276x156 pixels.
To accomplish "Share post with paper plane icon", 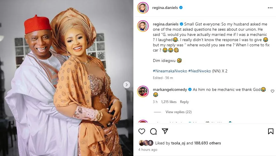I will (165, 131).
